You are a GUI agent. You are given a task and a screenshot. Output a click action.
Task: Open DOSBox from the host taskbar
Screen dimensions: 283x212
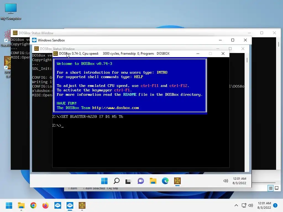click(x=82, y=205)
